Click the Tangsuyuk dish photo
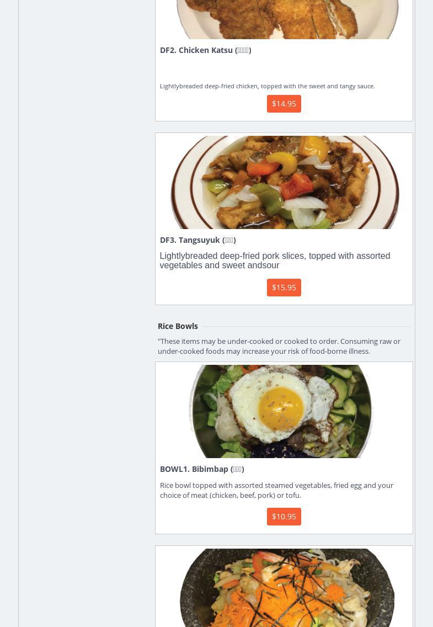This screenshot has width=433, height=627. click(x=284, y=182)
